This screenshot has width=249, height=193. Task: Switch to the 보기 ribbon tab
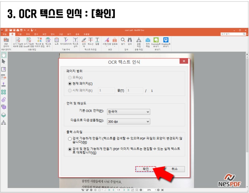point(69,34)
